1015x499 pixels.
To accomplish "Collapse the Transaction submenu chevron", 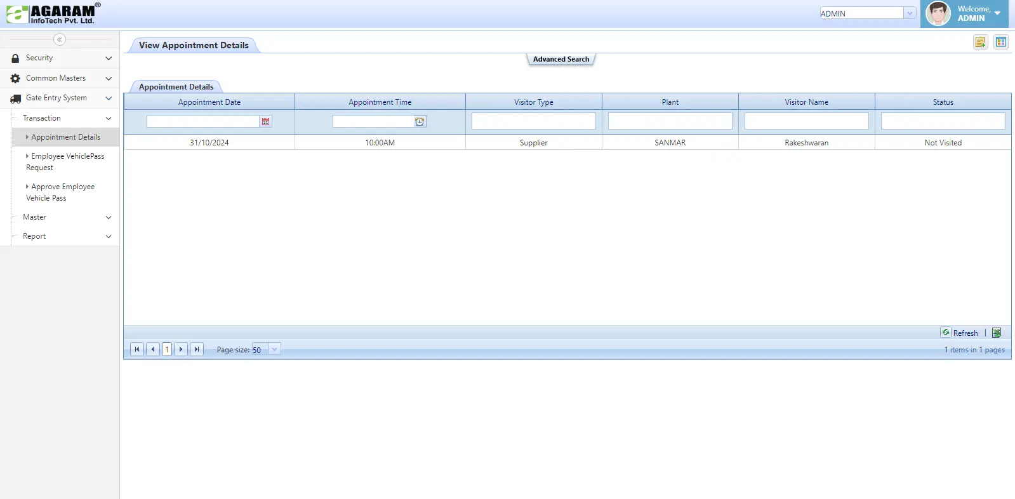I will [x=109, y=119].
